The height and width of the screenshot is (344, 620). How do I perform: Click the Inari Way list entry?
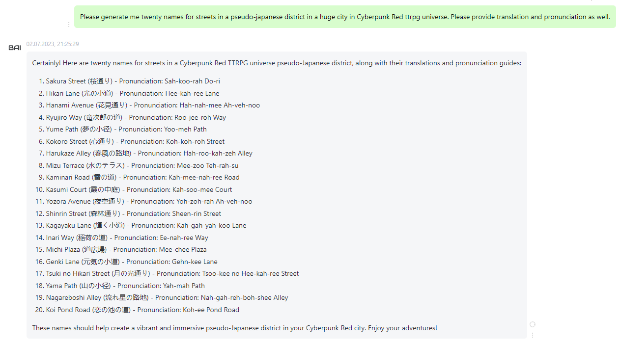point(127,238)
